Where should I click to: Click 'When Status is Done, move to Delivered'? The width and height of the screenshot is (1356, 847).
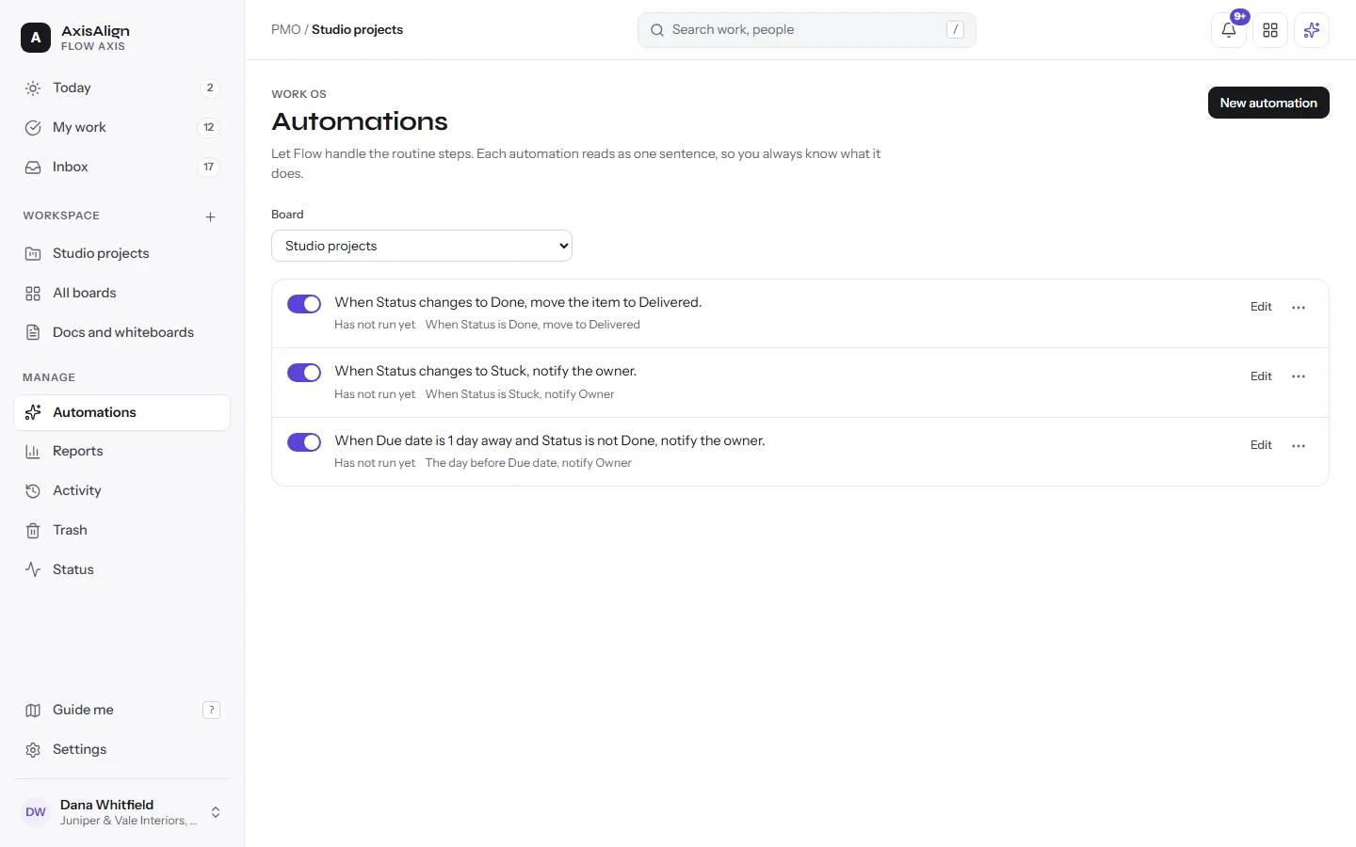[x=533, y=325]
